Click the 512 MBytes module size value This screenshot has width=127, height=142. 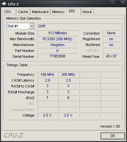tap(58, 33)
